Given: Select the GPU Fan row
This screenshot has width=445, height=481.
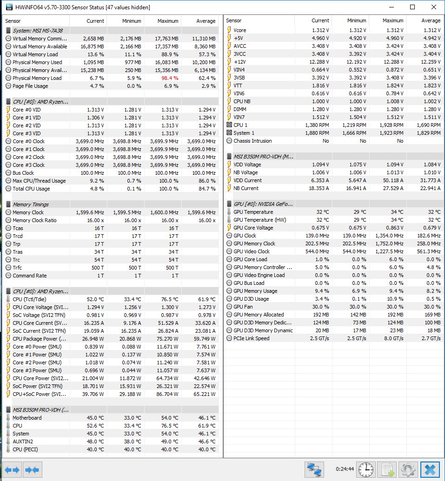Looking at the screenshot, I should coord(334,306).
